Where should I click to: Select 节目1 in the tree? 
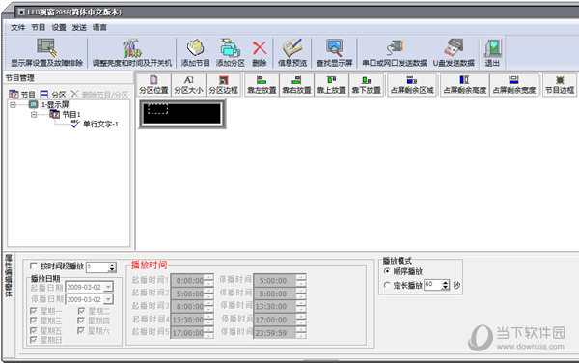[70, 115]
